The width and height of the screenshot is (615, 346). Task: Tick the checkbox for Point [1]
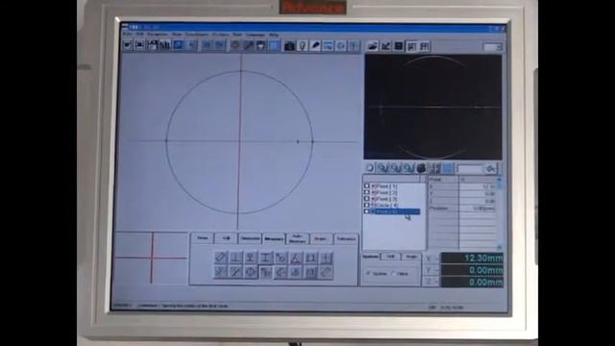click(367, 186)
